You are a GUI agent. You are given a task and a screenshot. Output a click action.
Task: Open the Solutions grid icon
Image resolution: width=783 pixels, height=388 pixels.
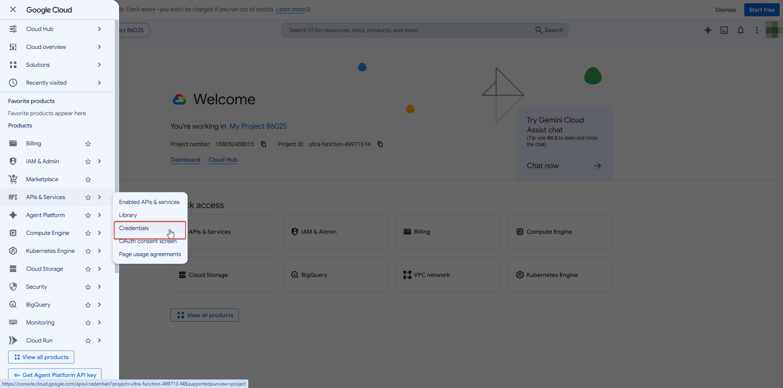(x=13, y=65)
